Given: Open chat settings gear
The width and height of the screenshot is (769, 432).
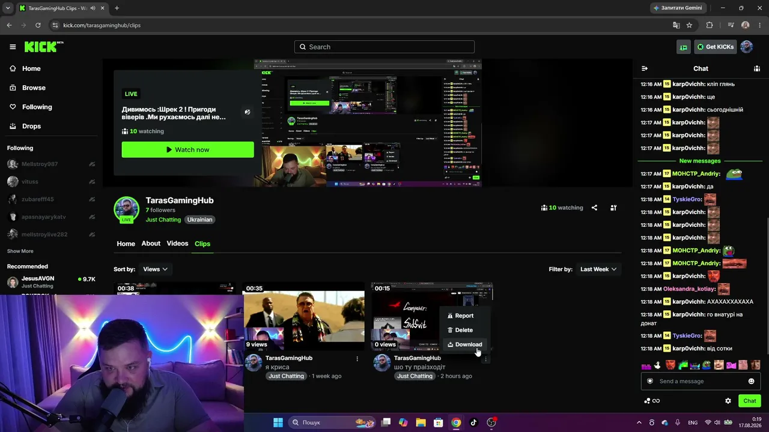Looking at the screenshot, I should click(x=728, y=401).
